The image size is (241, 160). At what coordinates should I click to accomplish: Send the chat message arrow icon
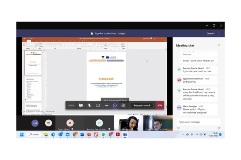point(219,128)
